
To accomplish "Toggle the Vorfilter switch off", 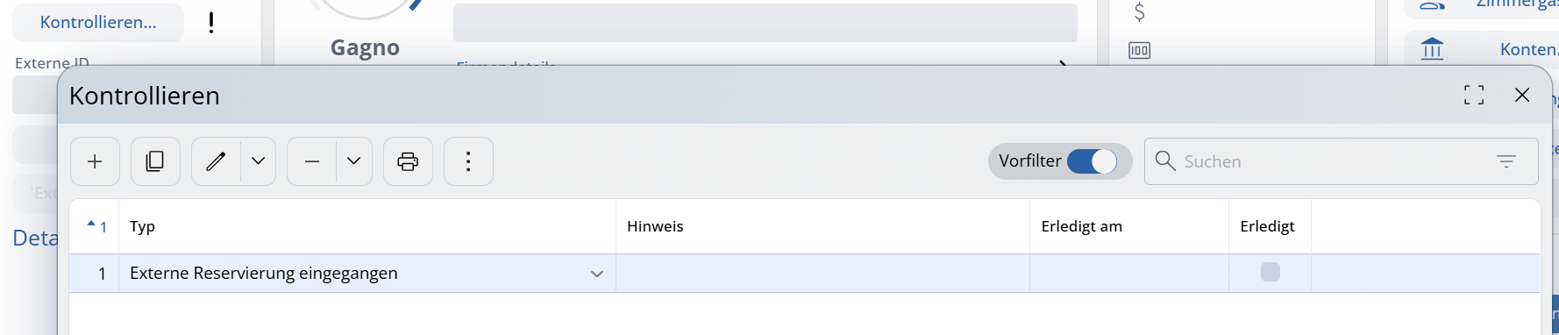I will [x=1092, y=161].
